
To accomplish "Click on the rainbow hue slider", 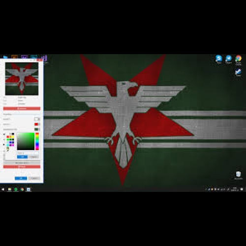I will tap(37, 141).
